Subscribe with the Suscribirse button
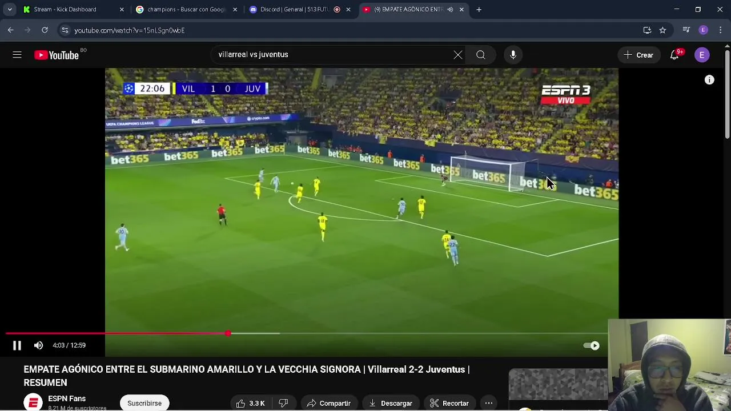The height and width of the screenshot is (411, 731). (144, 403)
